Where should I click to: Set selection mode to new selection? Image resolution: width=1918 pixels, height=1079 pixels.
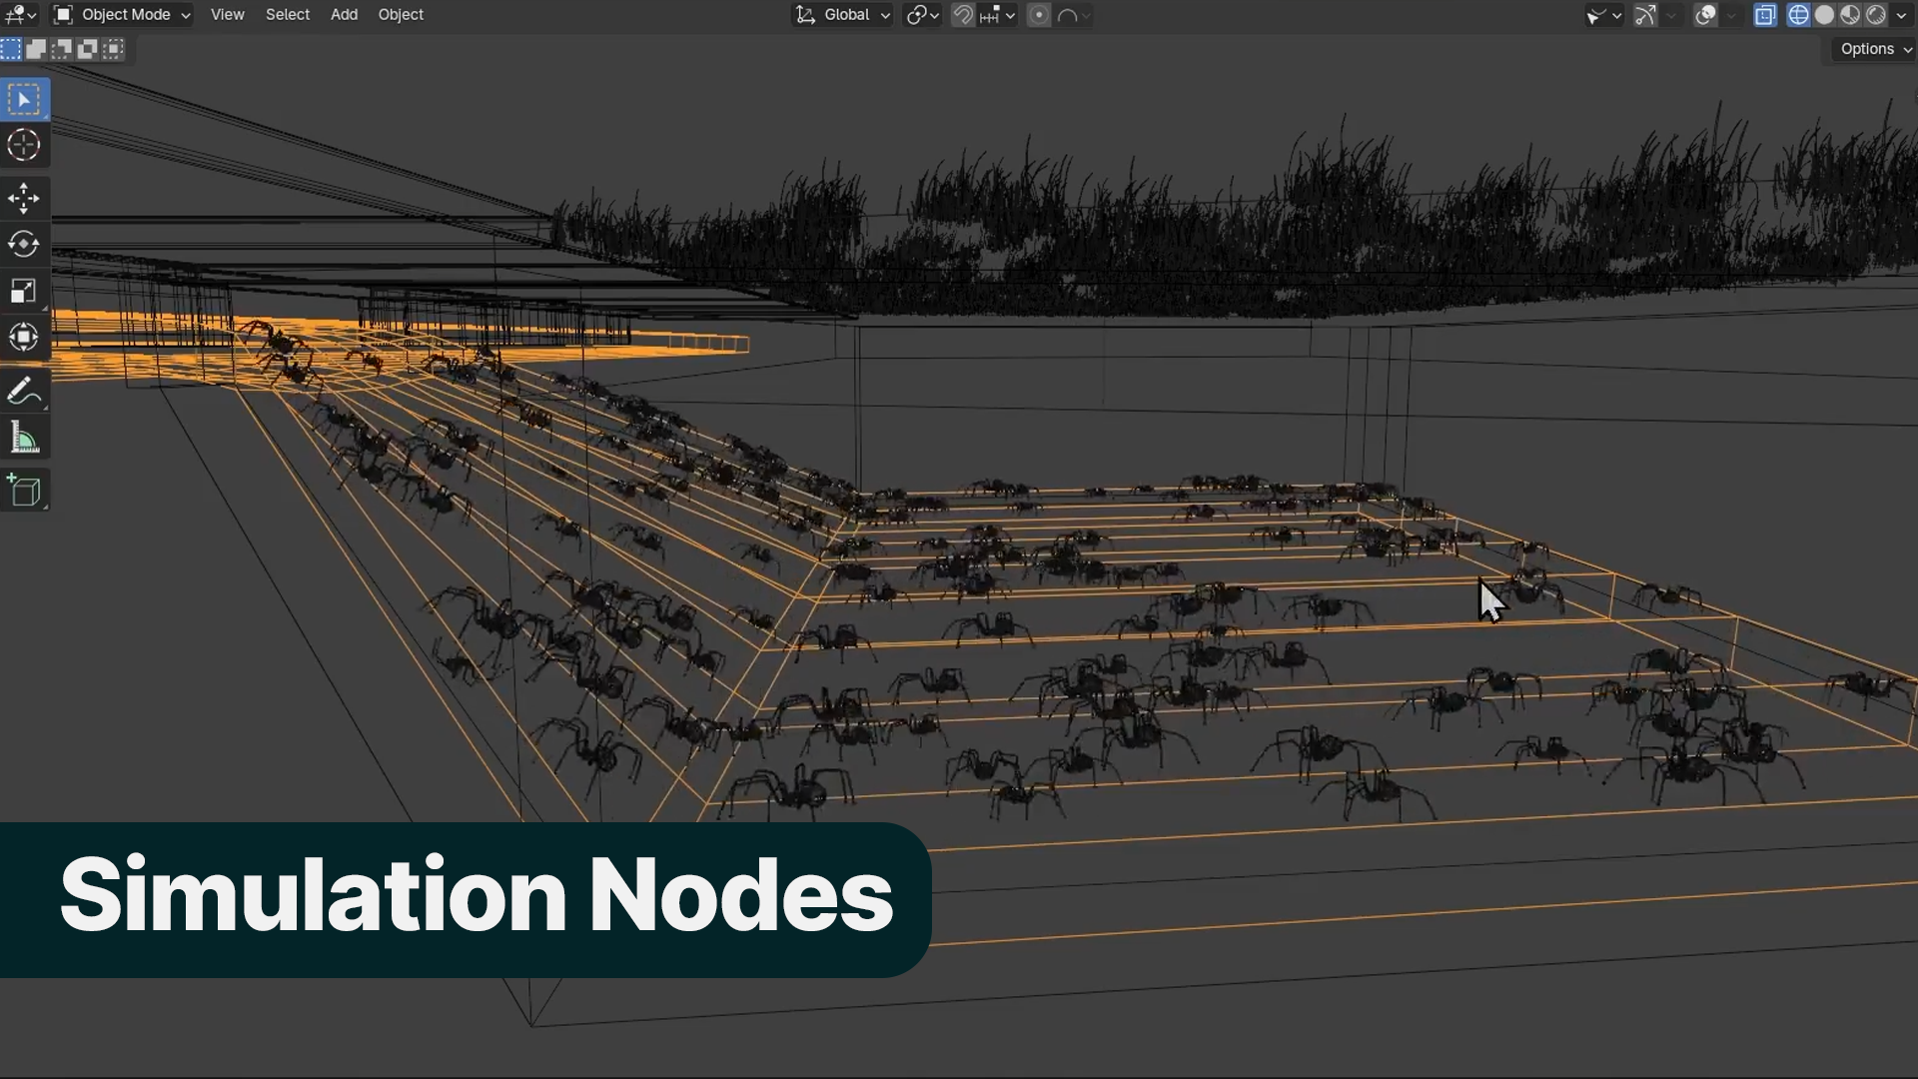[x=11, y=49]
